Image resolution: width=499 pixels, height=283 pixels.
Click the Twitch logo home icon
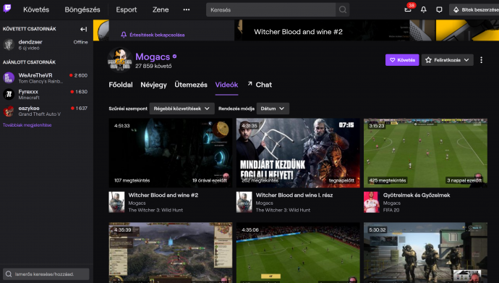point(7,9)
